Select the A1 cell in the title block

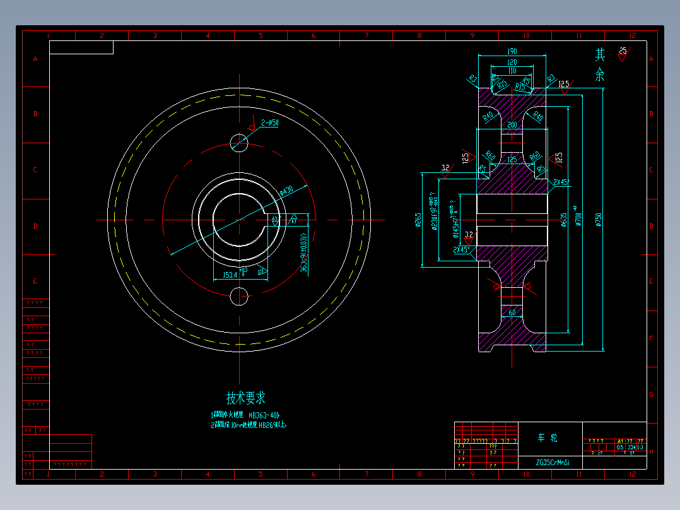(x=620, y=441)
